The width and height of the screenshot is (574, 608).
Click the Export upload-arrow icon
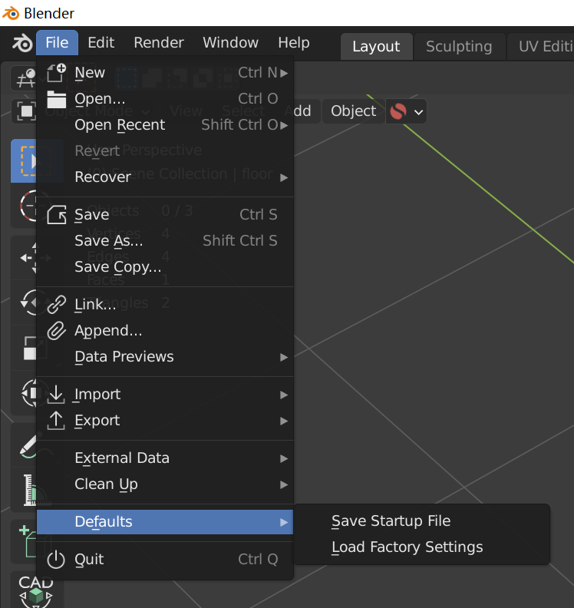point(56,421)
